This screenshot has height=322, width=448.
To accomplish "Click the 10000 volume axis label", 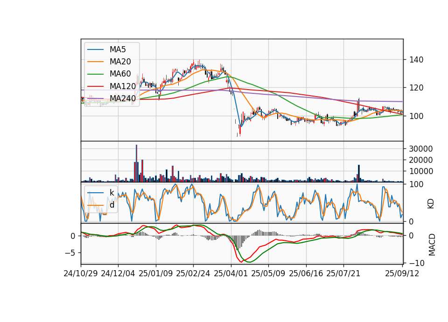I will [421, 171].
